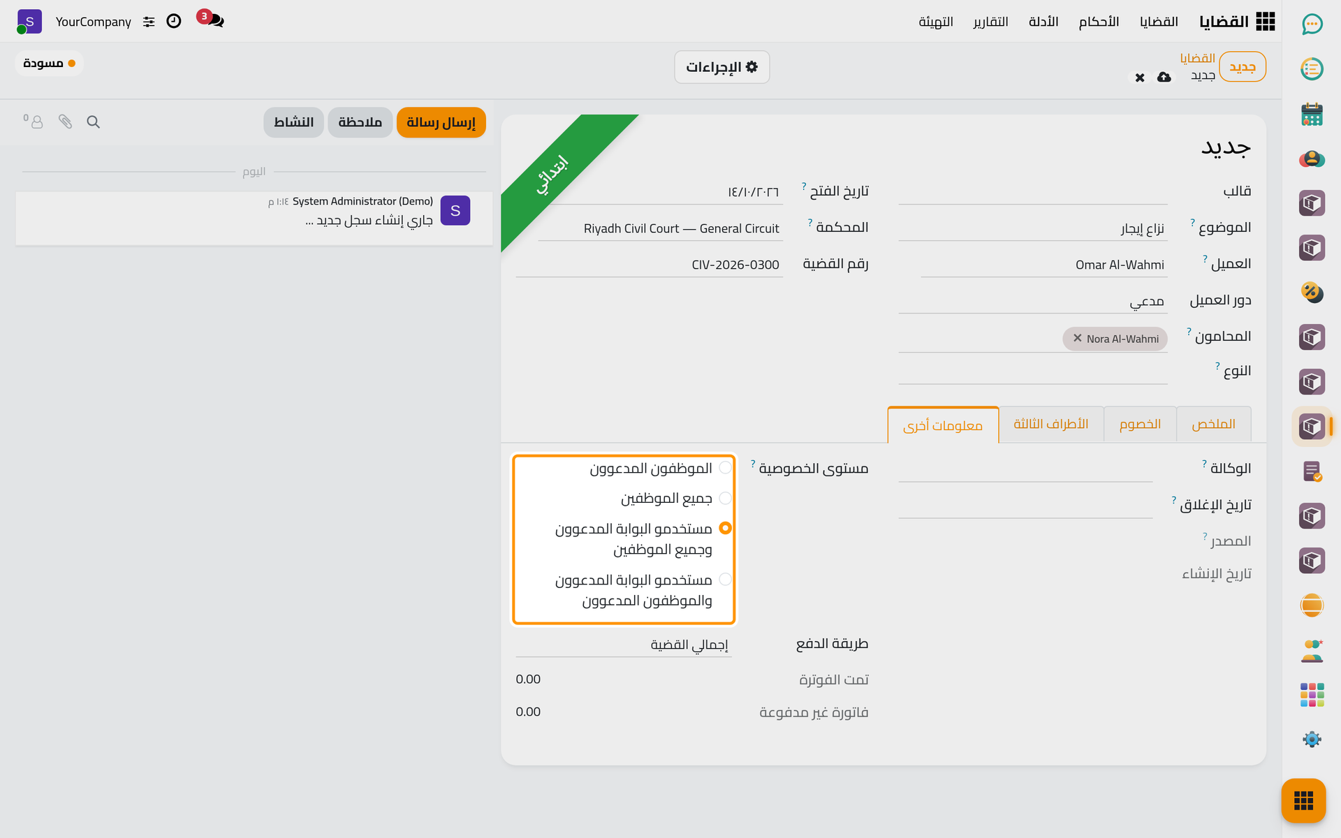This screenshot has width=1341, height=838.
Task: Open the دور العميل dropdown showing مدعي
Action: click(1033, 300)
